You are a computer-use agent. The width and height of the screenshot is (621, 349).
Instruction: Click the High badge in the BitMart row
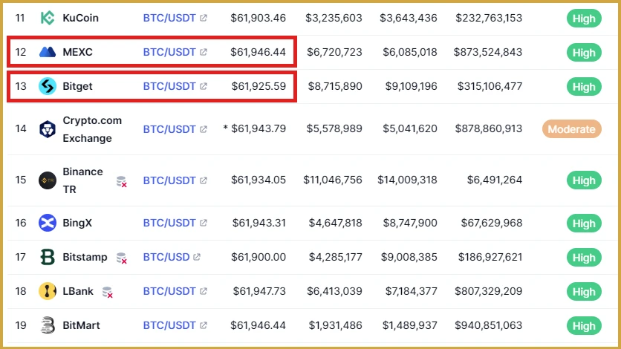click(584, 326)
